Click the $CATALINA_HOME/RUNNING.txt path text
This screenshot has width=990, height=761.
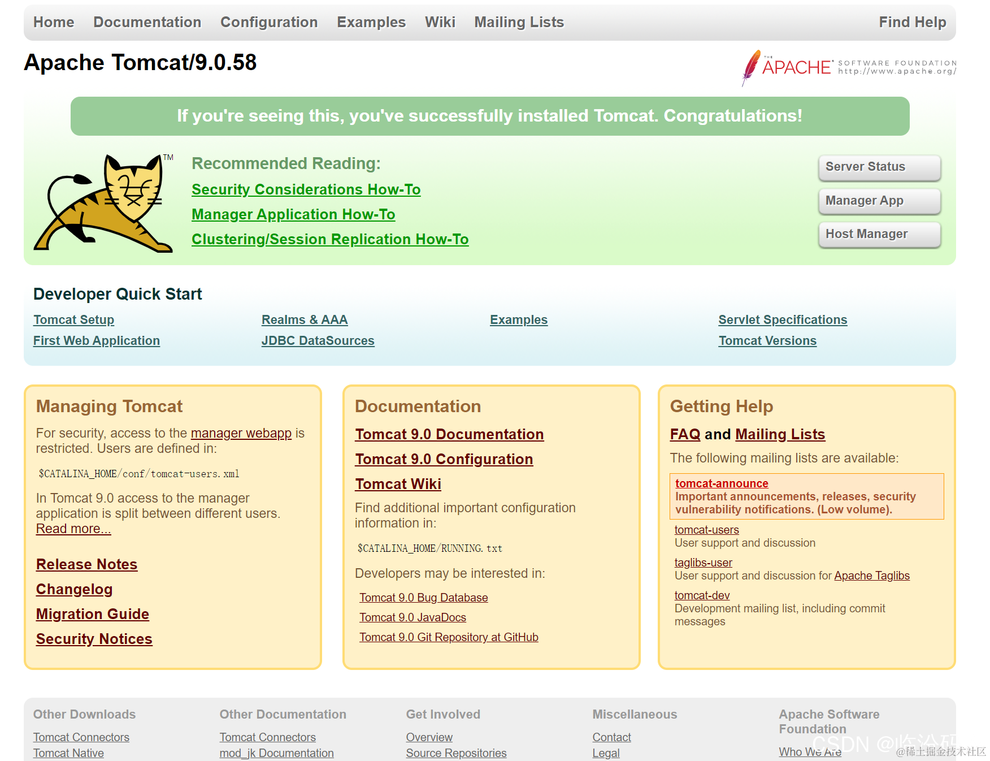pos(430,548)
